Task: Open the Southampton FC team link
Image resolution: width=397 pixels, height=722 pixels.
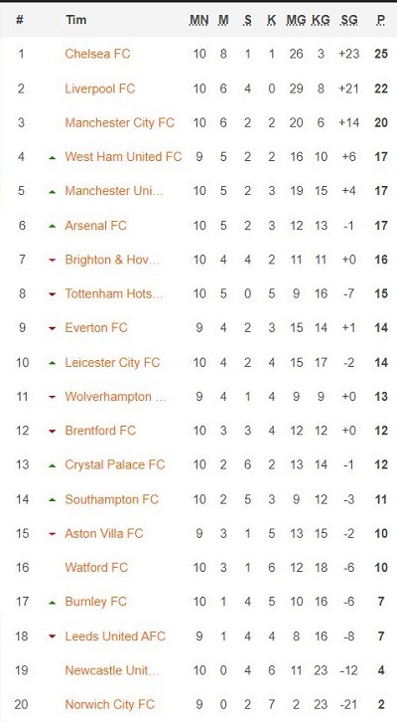Action: 111,499
